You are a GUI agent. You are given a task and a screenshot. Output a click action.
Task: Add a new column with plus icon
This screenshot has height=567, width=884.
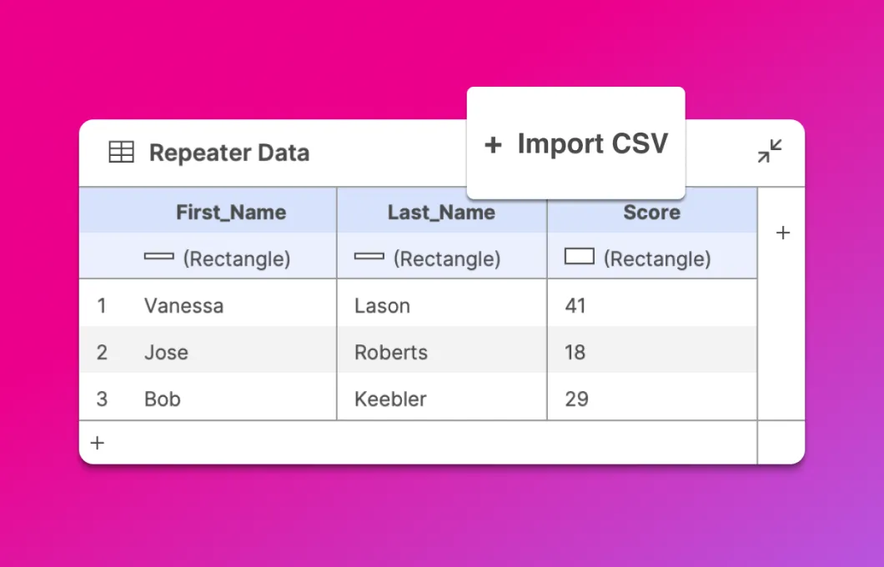tap(782, 233)
